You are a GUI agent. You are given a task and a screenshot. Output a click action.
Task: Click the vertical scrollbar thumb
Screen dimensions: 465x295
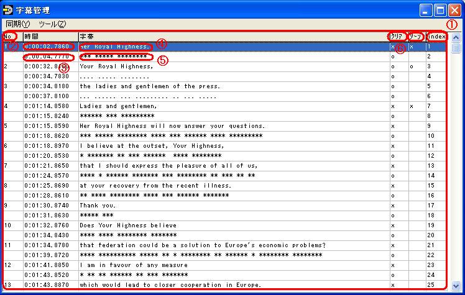[x=456, y=48]
